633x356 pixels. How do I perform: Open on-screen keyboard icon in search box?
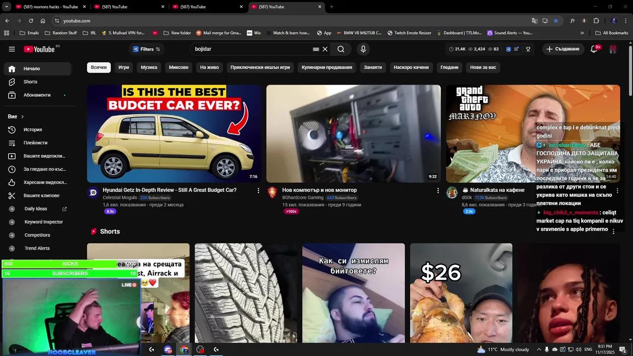tap(316, 49)
